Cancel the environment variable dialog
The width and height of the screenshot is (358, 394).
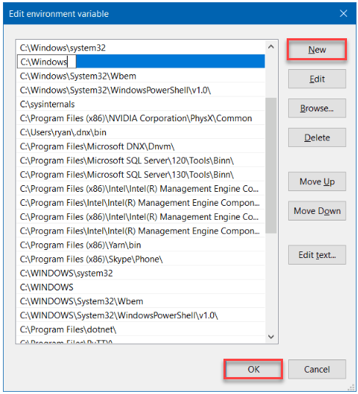[x=317, y=369]
